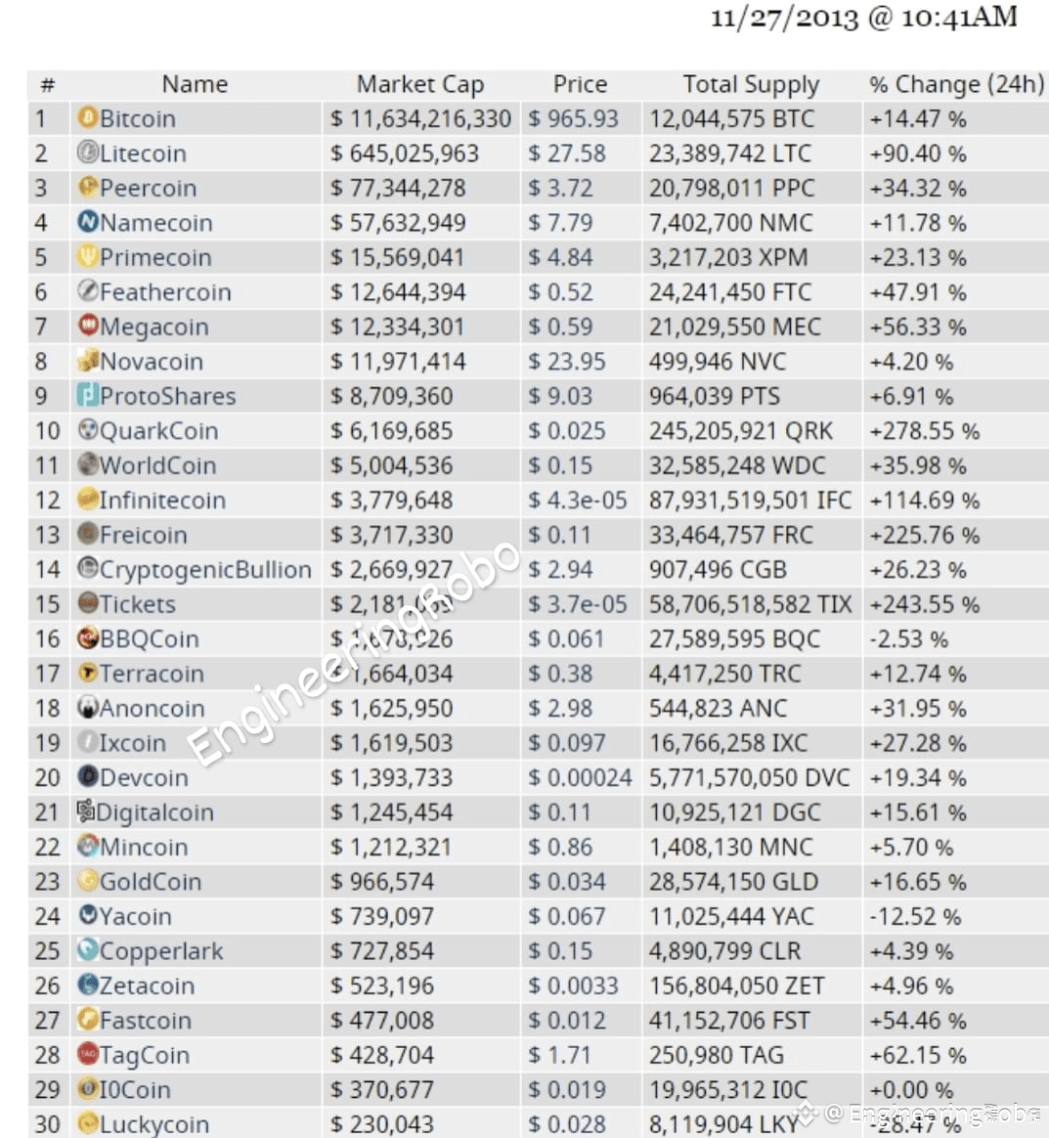Click Peercoin market cap $ 77,344,278
The width and height of the screenshot is (1049, 1138).
coord(398,188)
